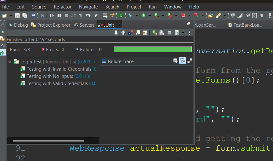Open the JUnit View Menu three dots
Viewport: 273px width, 161px height.
click(x=190, y=33)
